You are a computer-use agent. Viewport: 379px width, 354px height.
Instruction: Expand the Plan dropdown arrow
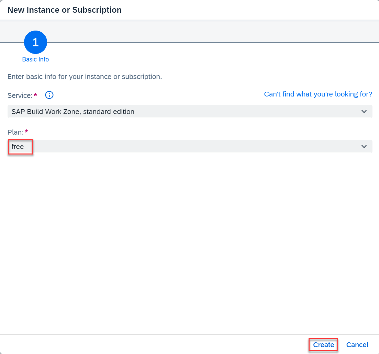364,146
